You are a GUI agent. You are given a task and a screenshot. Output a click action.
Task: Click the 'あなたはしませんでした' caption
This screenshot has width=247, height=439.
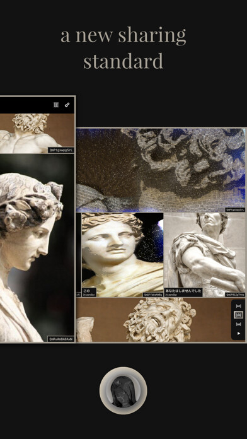pos(183,292)
